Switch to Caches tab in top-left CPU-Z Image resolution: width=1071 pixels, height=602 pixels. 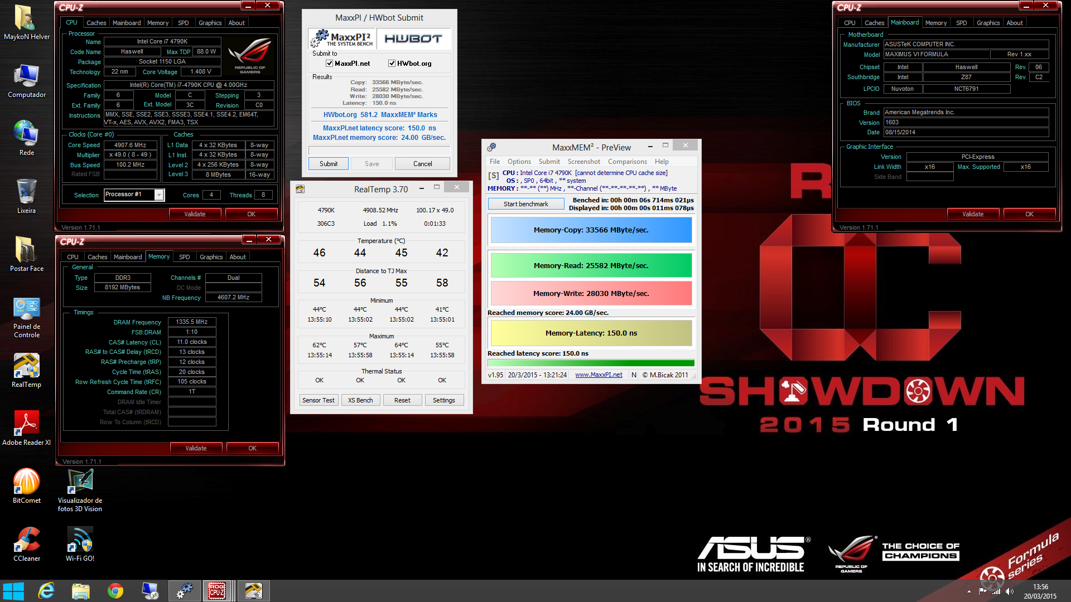point(96,23)
